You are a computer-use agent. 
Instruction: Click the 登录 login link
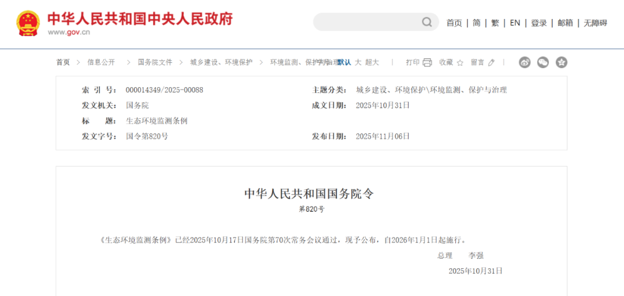pyautogui.click(x=538, y=23)
